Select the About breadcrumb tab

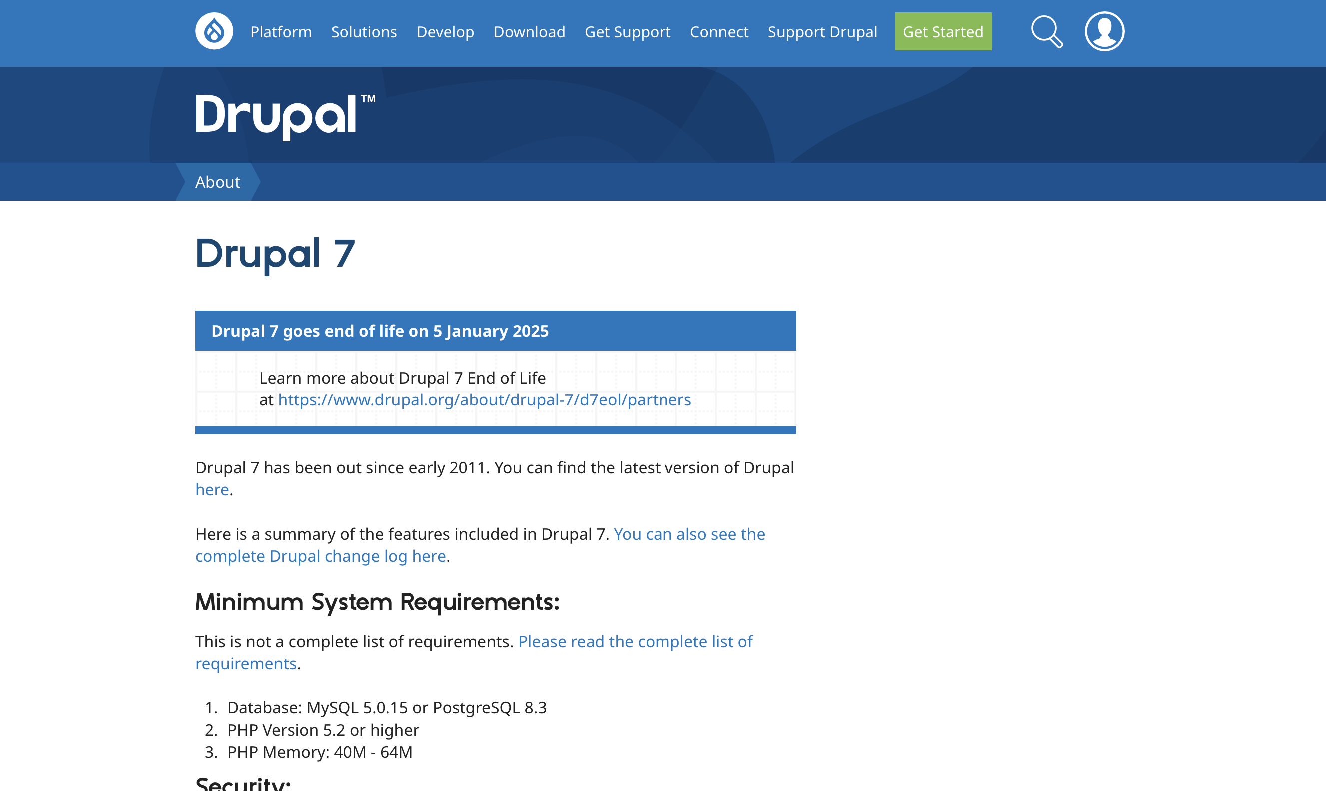[218, 182]
